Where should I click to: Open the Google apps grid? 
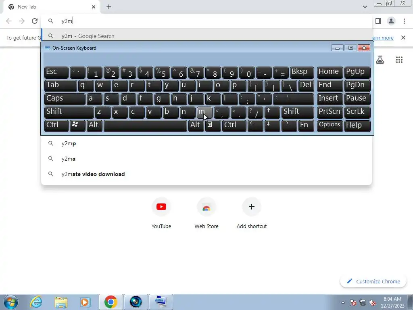point(399,60)
